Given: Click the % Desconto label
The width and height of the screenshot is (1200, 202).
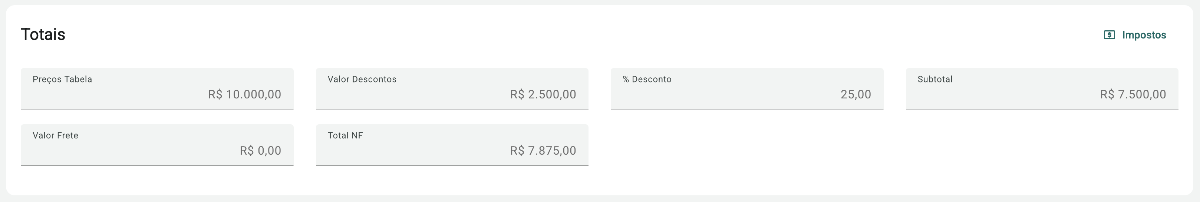Looking at the screenshot, I should [647, 80].
